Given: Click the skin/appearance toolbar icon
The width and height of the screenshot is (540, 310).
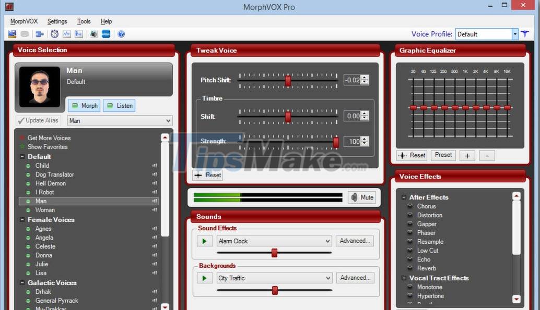Looking at the screenshot, I should tap(106, 34).
